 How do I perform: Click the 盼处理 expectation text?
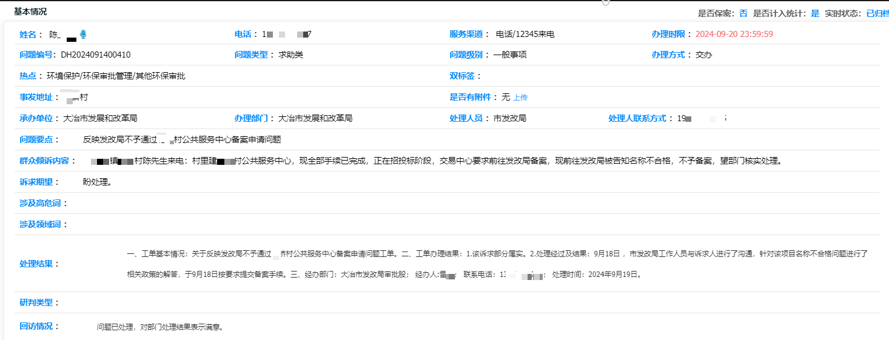(97, 182)
